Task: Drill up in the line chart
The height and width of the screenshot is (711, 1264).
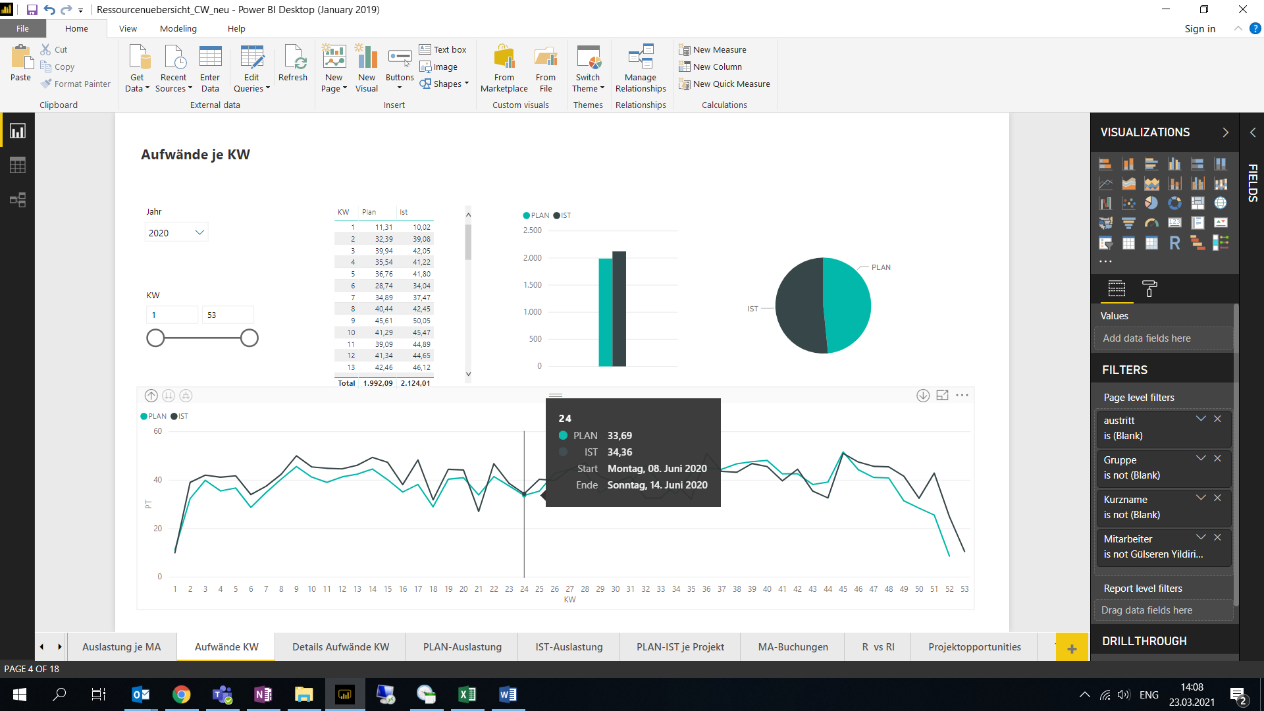Action: pos(151,396)
